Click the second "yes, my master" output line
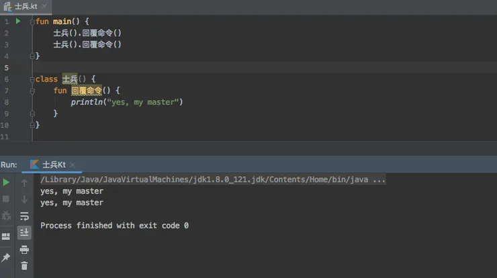 coord(72,202)
